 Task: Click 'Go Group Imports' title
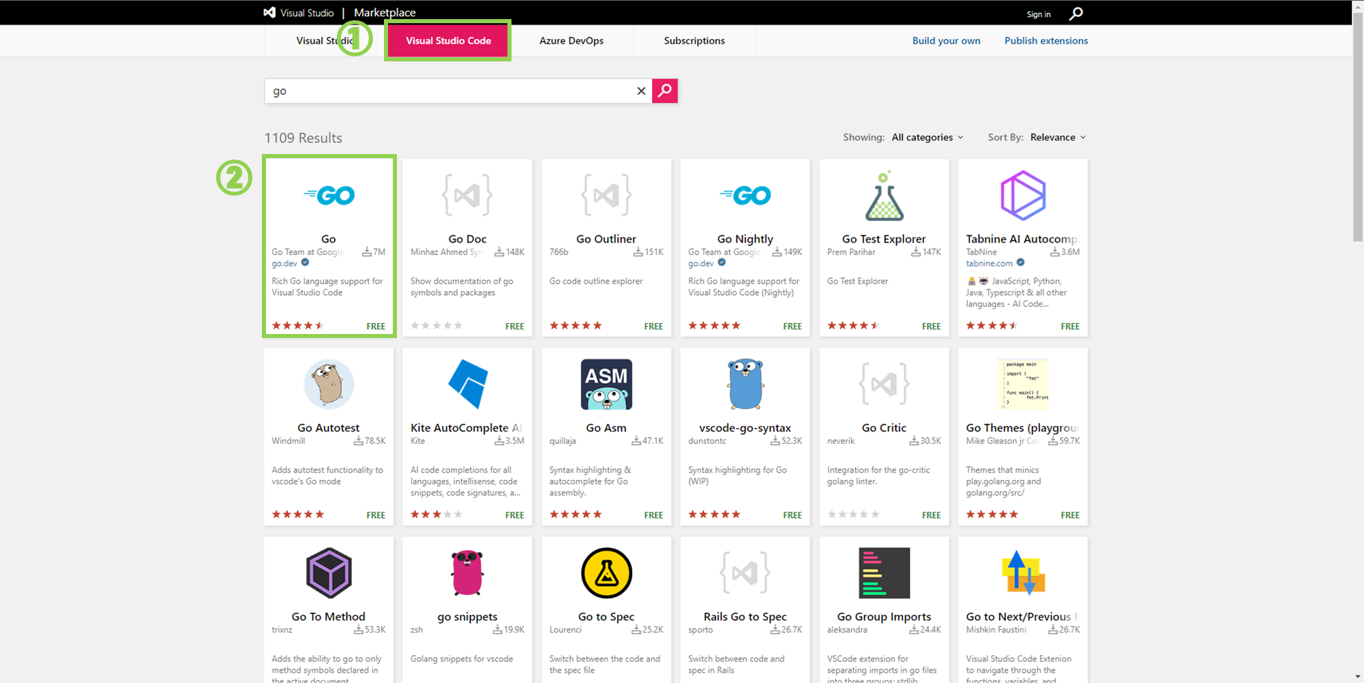[884, 617]
